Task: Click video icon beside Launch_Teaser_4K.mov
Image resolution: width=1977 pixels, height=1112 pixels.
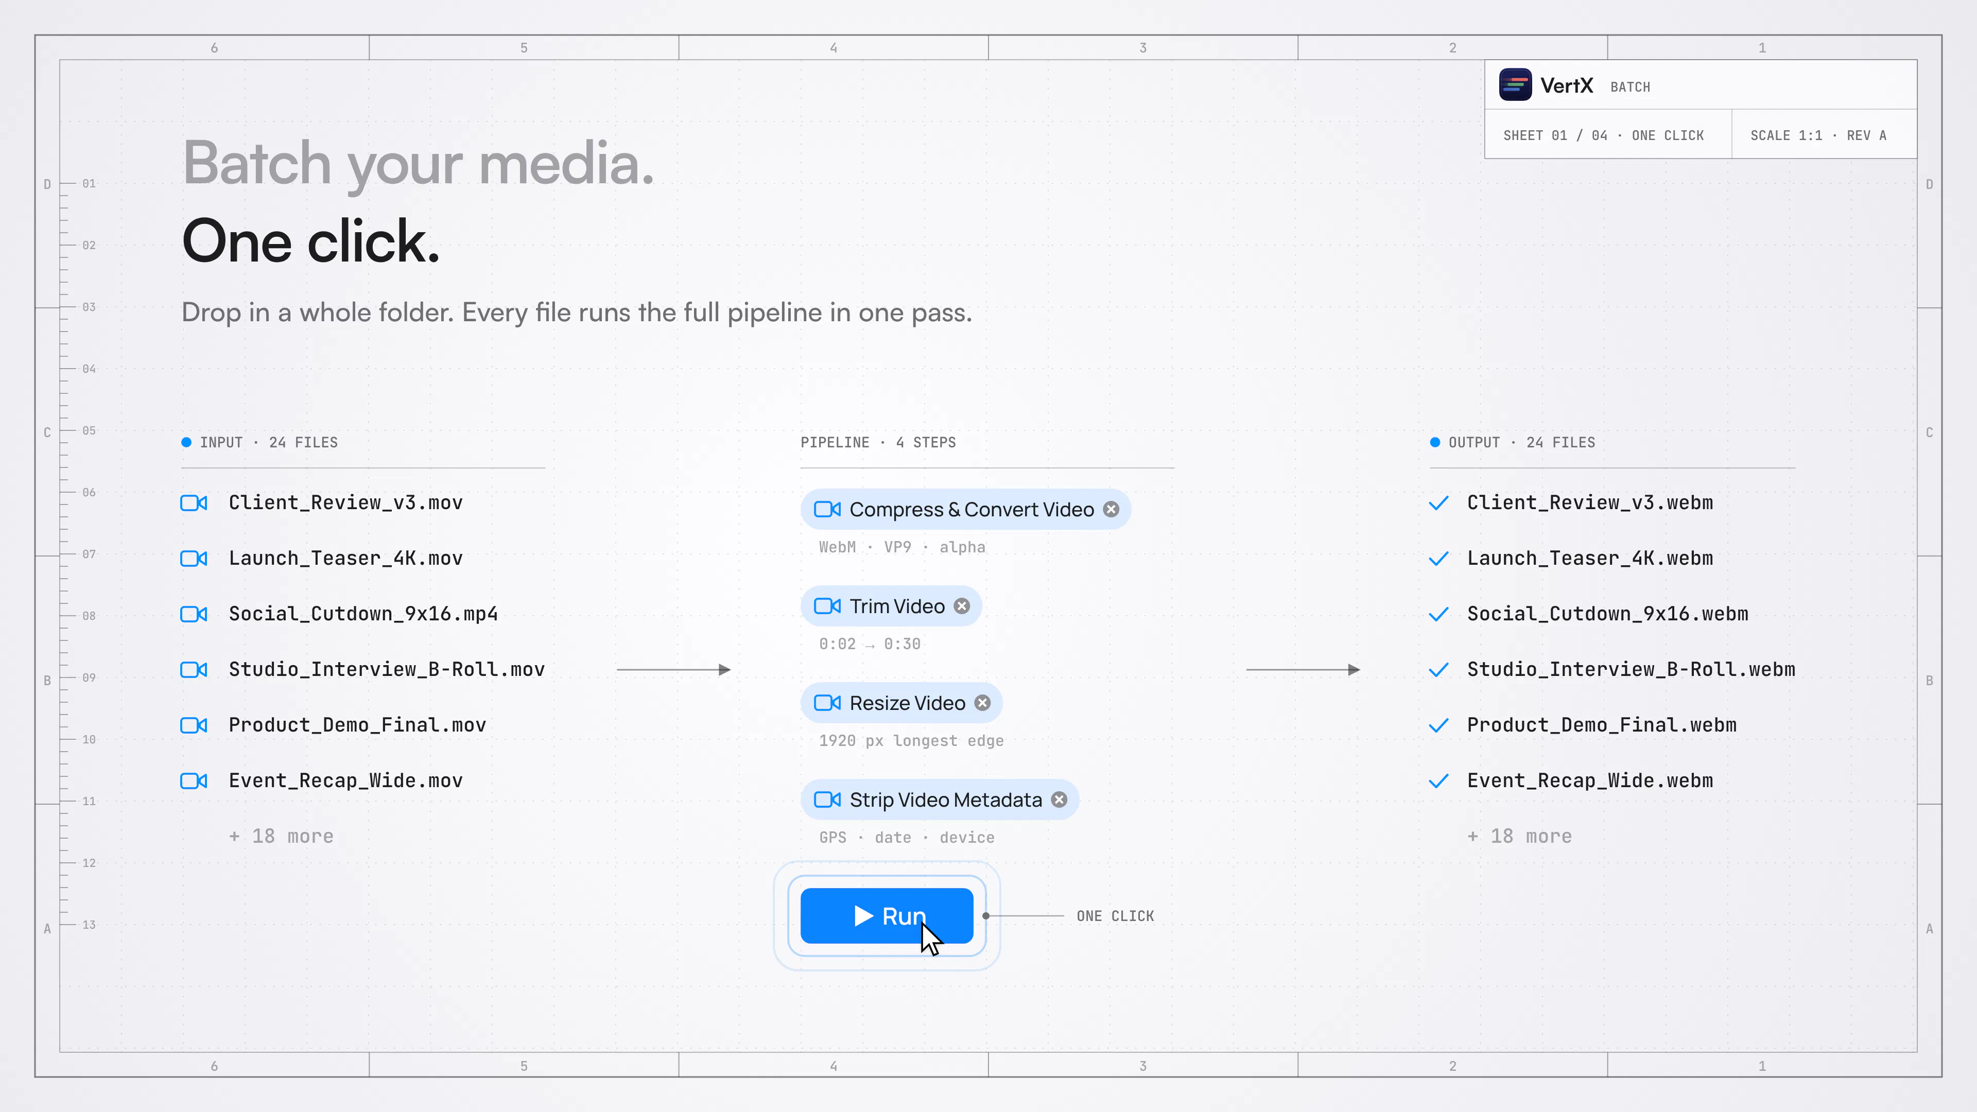Action: (194, 559)
